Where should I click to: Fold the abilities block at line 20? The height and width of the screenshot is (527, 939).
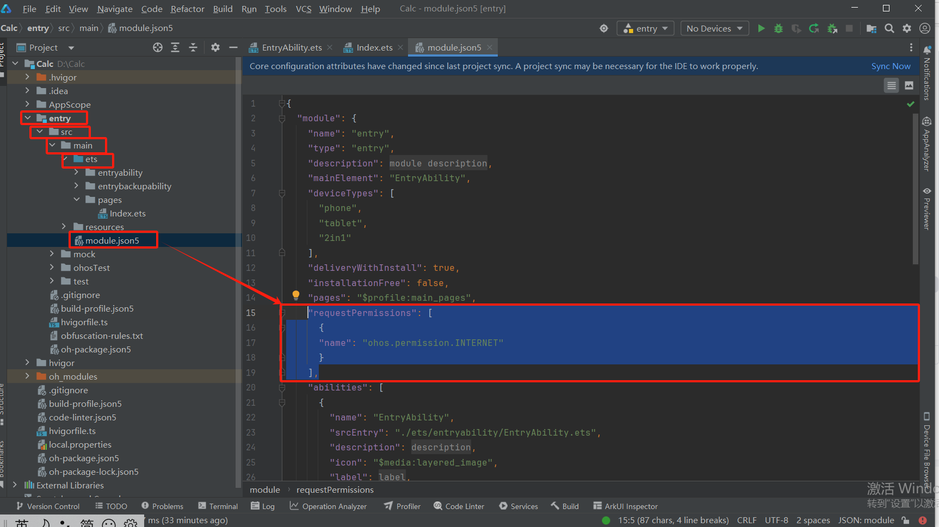[282, 387]
